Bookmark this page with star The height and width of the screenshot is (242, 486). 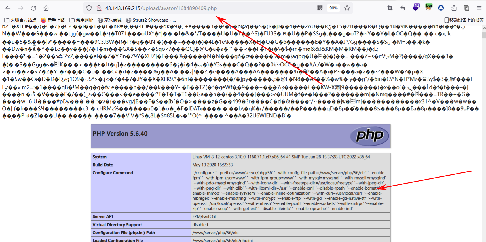click(347, 8)
